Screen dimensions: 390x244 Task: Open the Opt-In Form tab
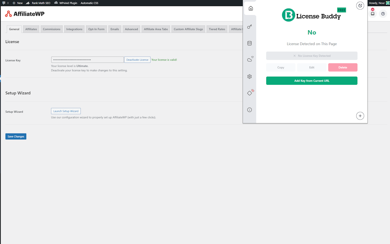point(96,29)
